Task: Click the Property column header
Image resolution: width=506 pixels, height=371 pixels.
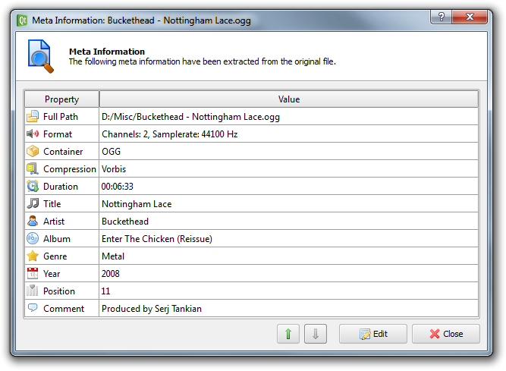Action: click(61, 99)
